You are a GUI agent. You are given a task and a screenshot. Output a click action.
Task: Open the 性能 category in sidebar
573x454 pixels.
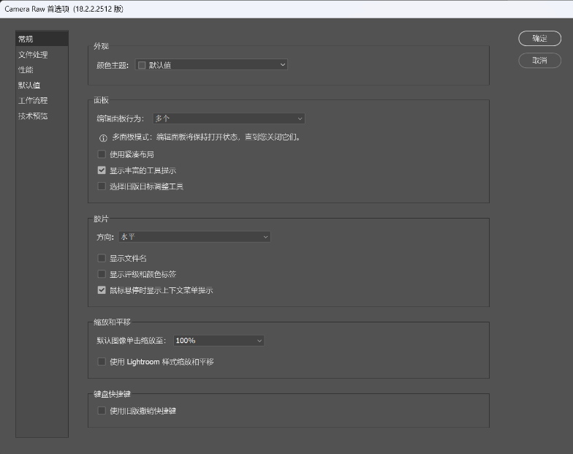26,70
